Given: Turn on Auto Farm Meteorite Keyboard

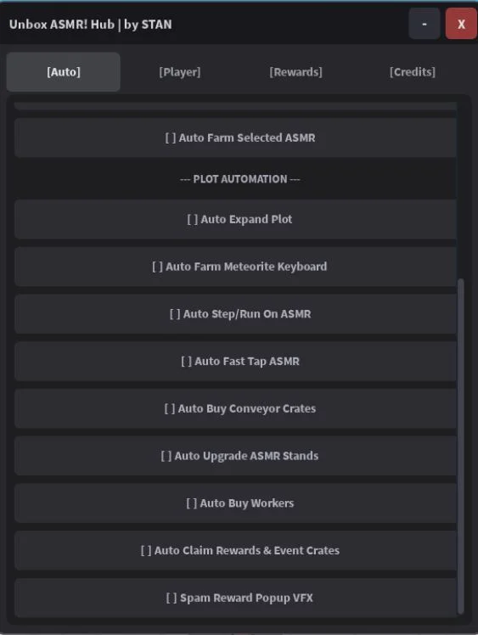Looking at the screenshot, I should (x=235, y=267).
